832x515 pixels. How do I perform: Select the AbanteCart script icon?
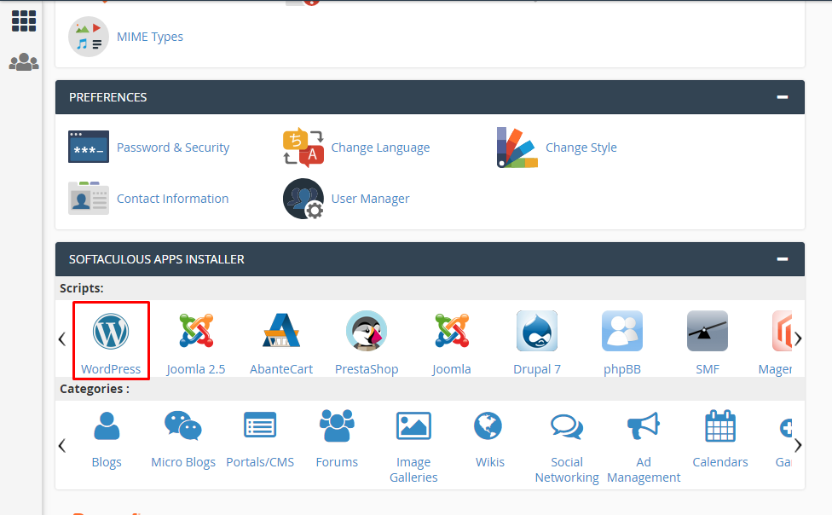pos(281,331)
